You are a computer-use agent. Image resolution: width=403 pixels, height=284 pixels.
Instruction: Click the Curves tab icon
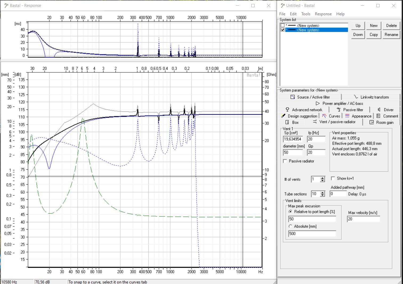(324, 116)
